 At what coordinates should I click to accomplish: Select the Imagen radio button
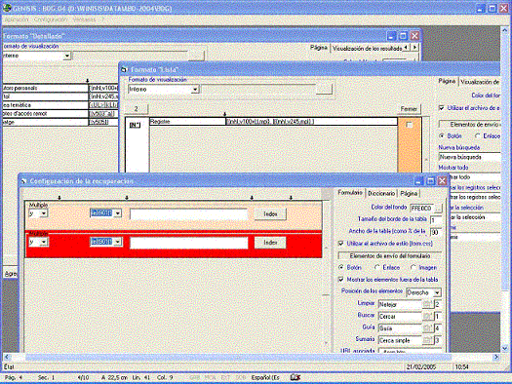414,267
